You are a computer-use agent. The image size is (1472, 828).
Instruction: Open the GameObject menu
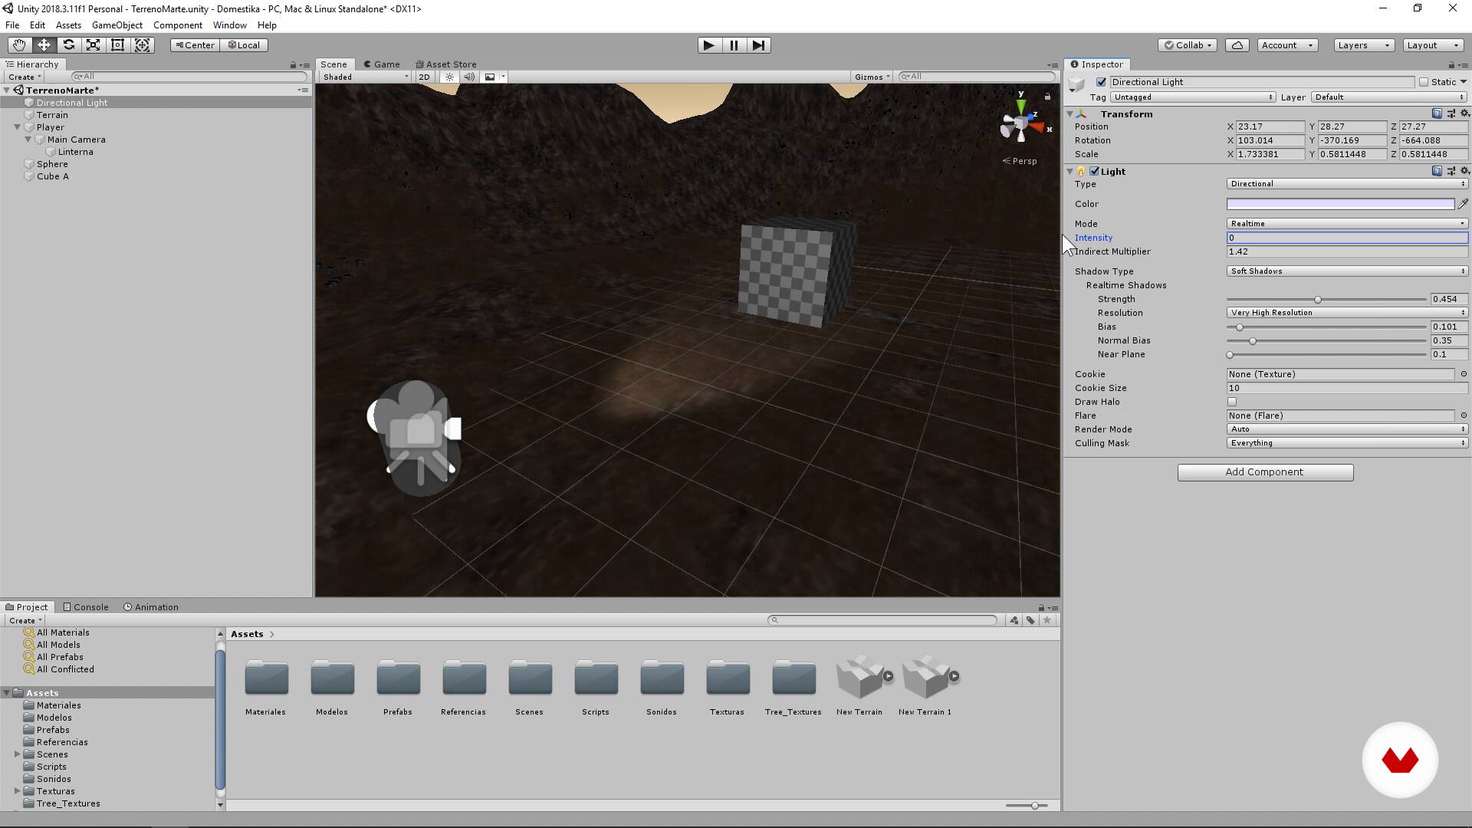117,25
